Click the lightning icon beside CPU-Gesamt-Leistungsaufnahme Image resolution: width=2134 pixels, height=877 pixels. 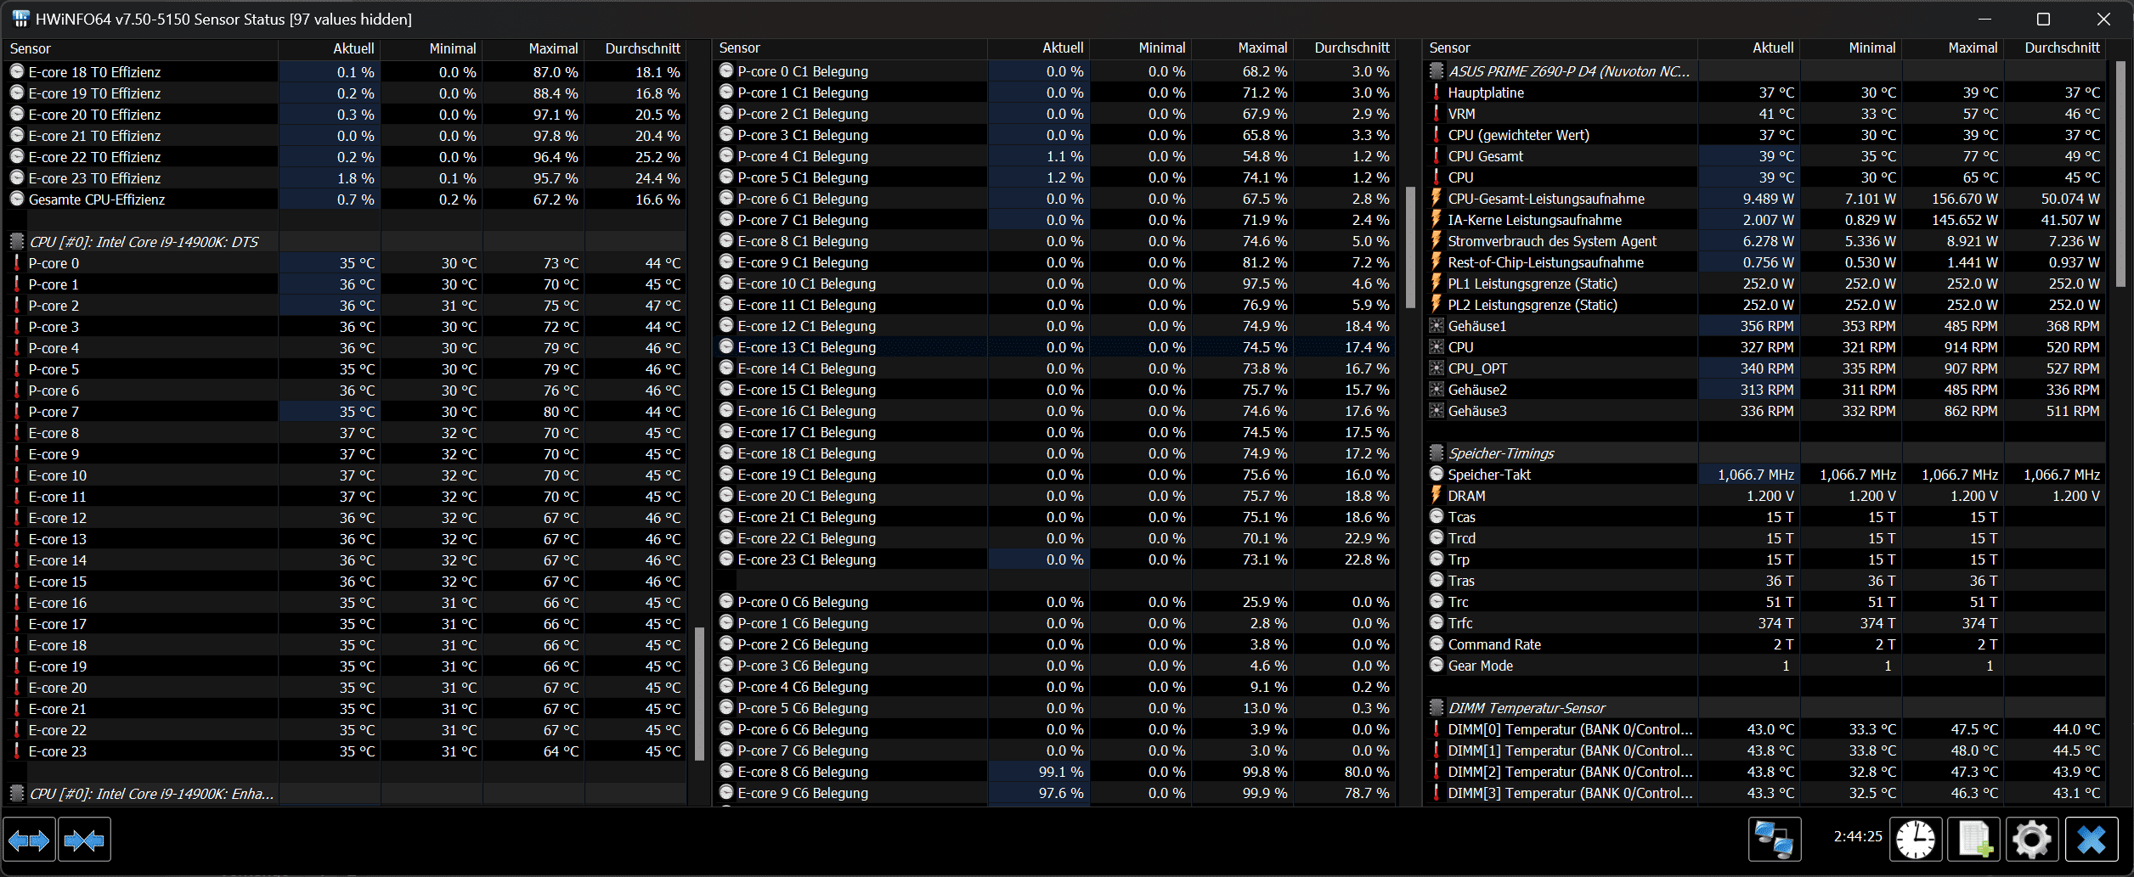tap(1437, 199)
